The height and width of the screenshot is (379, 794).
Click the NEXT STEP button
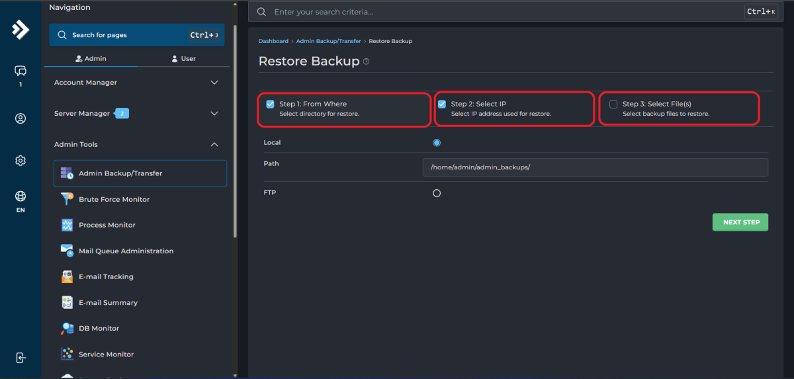[740, 222]
